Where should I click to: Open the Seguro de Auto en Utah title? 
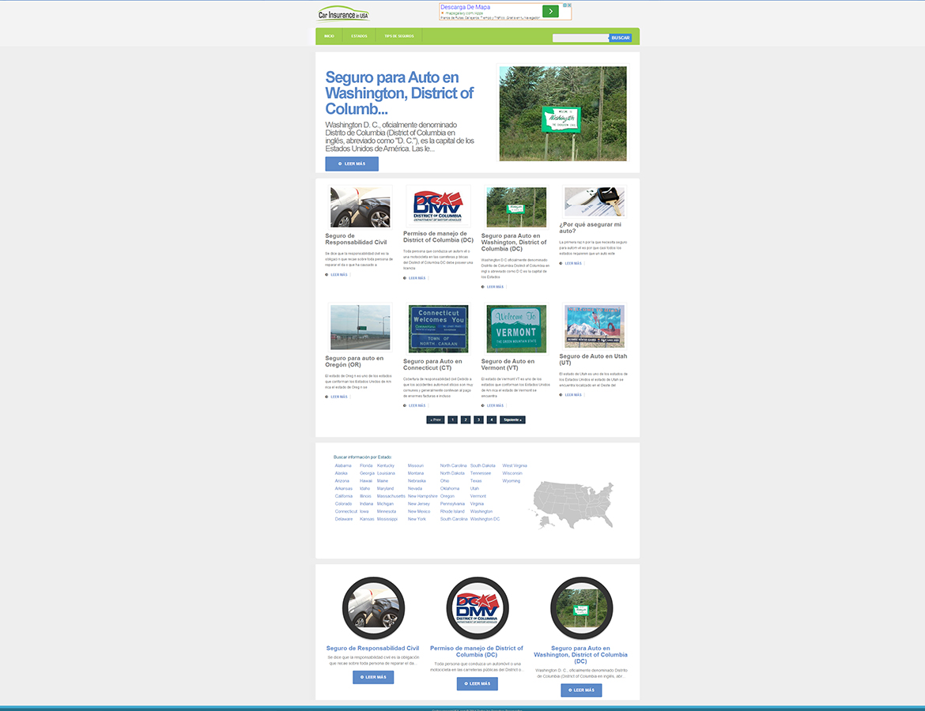pos(593,359)
